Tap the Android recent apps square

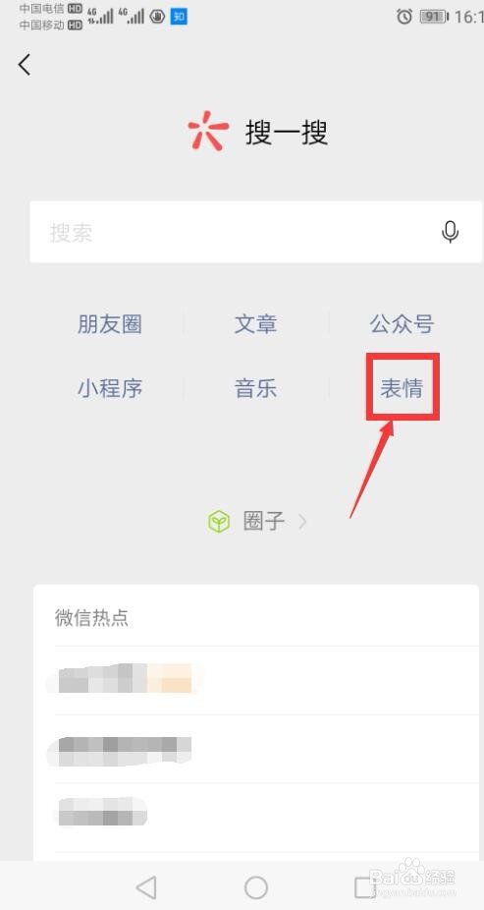click(365, 887)
